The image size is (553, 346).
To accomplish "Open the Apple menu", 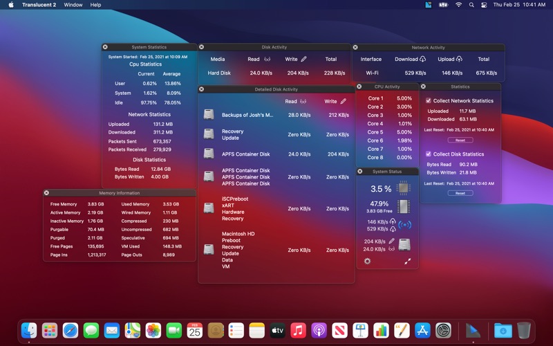I will (11, 5).
